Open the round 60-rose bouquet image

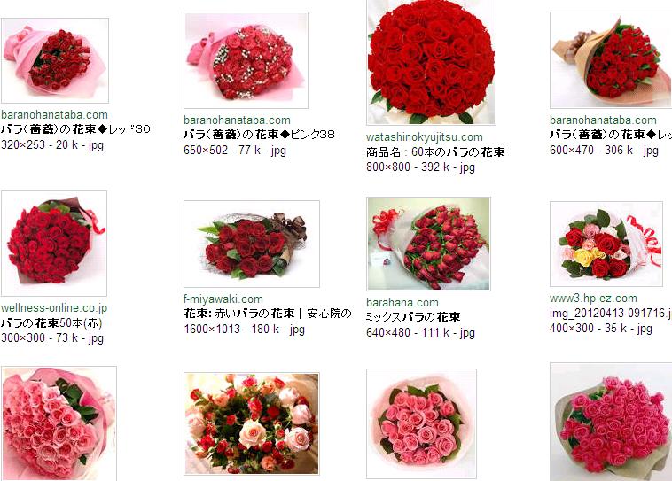[x=431, y=63]
